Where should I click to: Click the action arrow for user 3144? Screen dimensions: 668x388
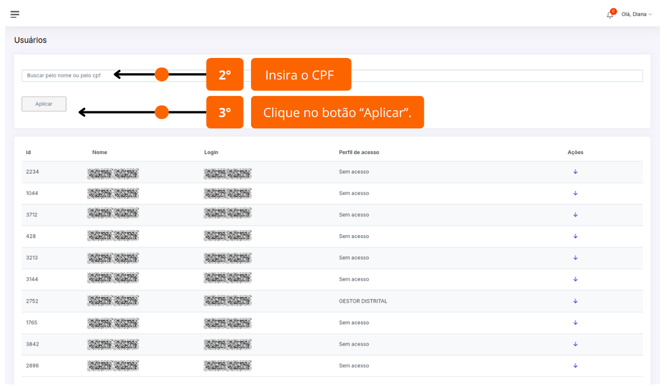575,279
